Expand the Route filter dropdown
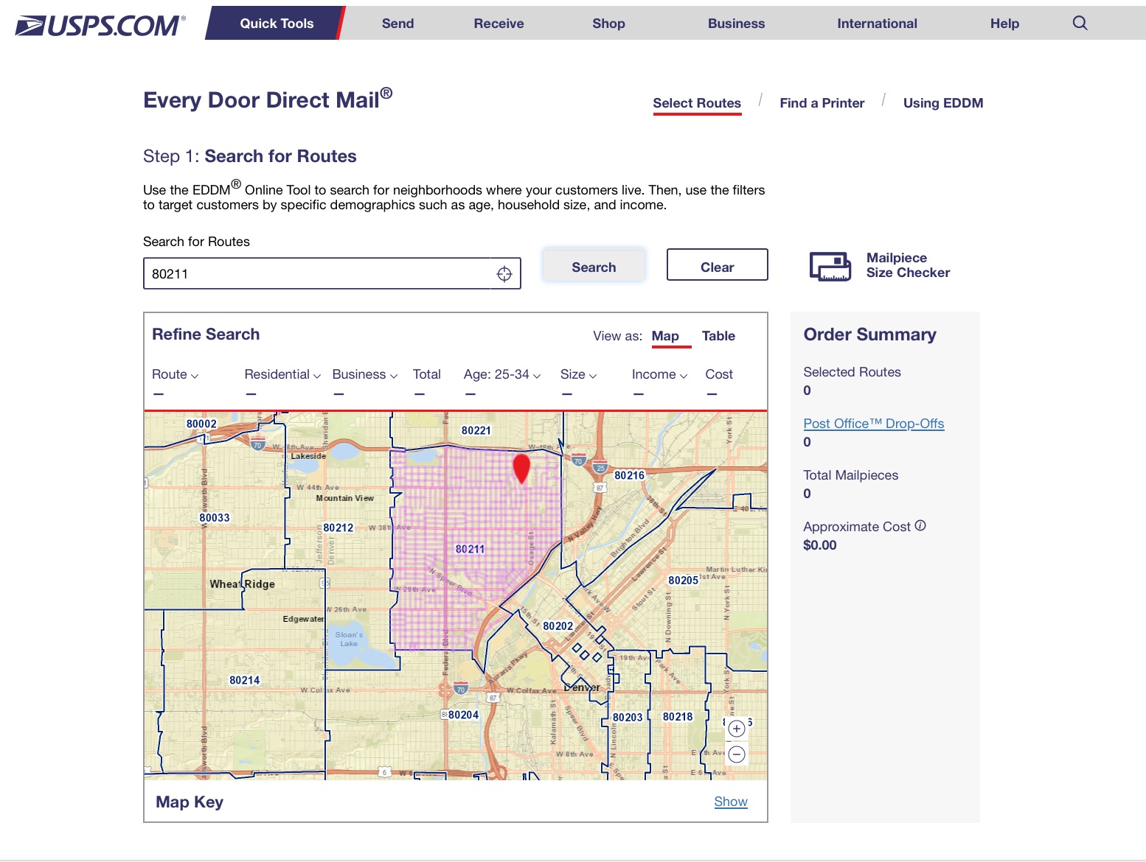The height and width of the screenshot is (862, 1146). coord(175,374)
